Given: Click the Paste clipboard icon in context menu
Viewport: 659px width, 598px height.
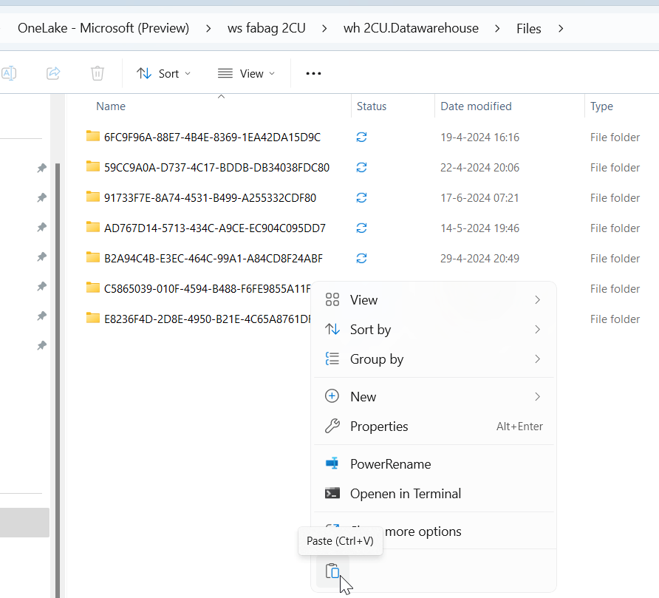Looking at the screenshot, I should click(x=332, y=571).
